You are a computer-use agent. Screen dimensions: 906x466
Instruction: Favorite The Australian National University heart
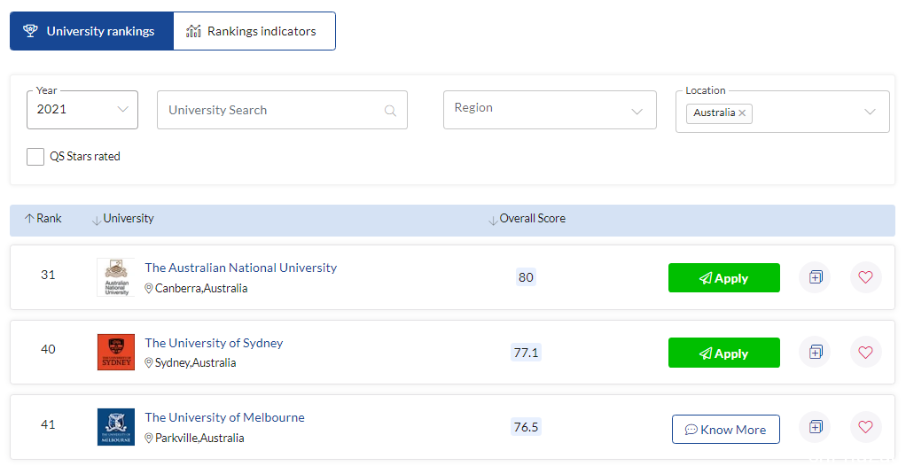click(865, 277)
